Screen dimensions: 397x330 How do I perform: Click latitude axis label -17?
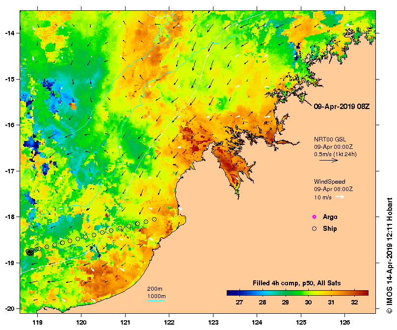point(10,171)
